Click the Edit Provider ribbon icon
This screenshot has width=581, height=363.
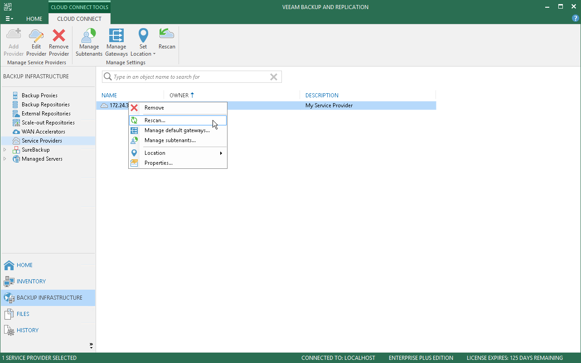[36, 42]
